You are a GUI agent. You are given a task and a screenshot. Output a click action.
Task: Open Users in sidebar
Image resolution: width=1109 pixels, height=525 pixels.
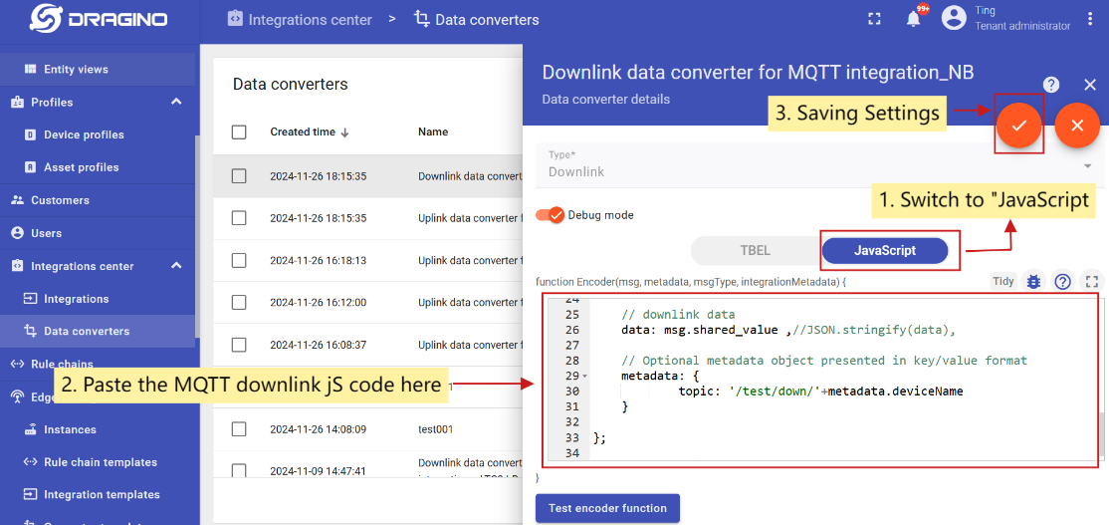98,233
